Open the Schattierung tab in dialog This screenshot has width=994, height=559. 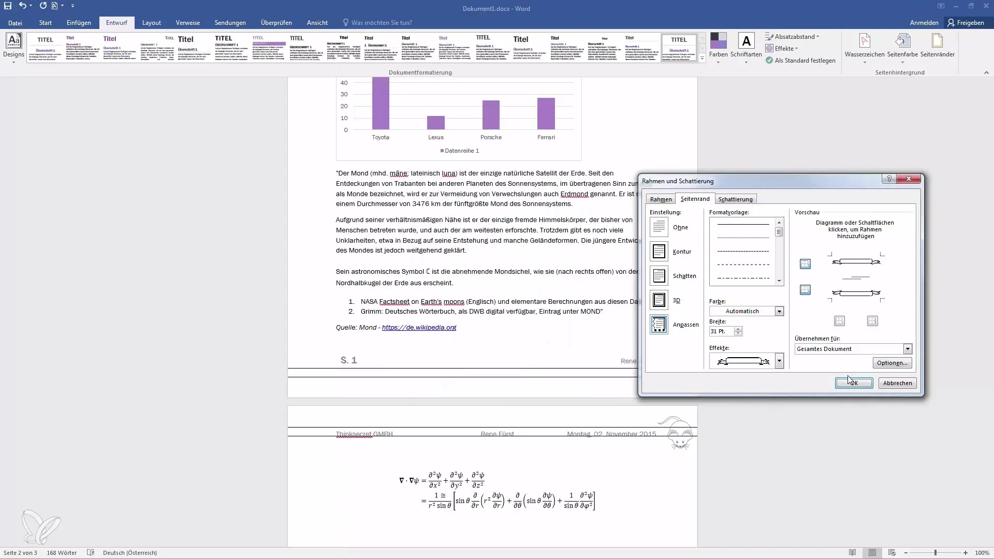tap(736, 199)
